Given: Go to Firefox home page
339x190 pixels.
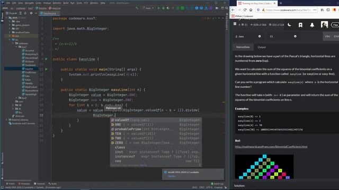Looking at the screenshot, I should 251,10.
